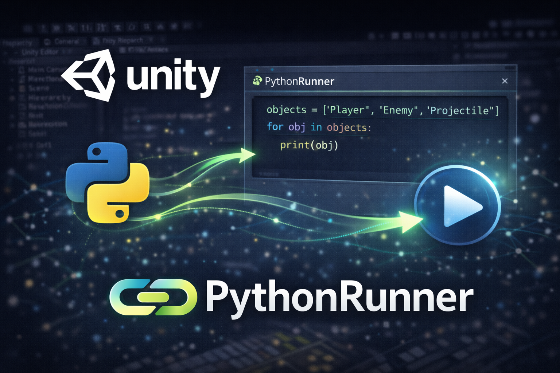Image resolution: width=560 pixels, height=373 pixels.
Task: Select the PythonRunner window title text
Action: click(x=299, y=81)
